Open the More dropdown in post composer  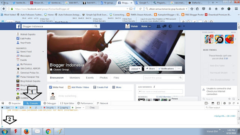pyautogui.click(x=117, y=87)
